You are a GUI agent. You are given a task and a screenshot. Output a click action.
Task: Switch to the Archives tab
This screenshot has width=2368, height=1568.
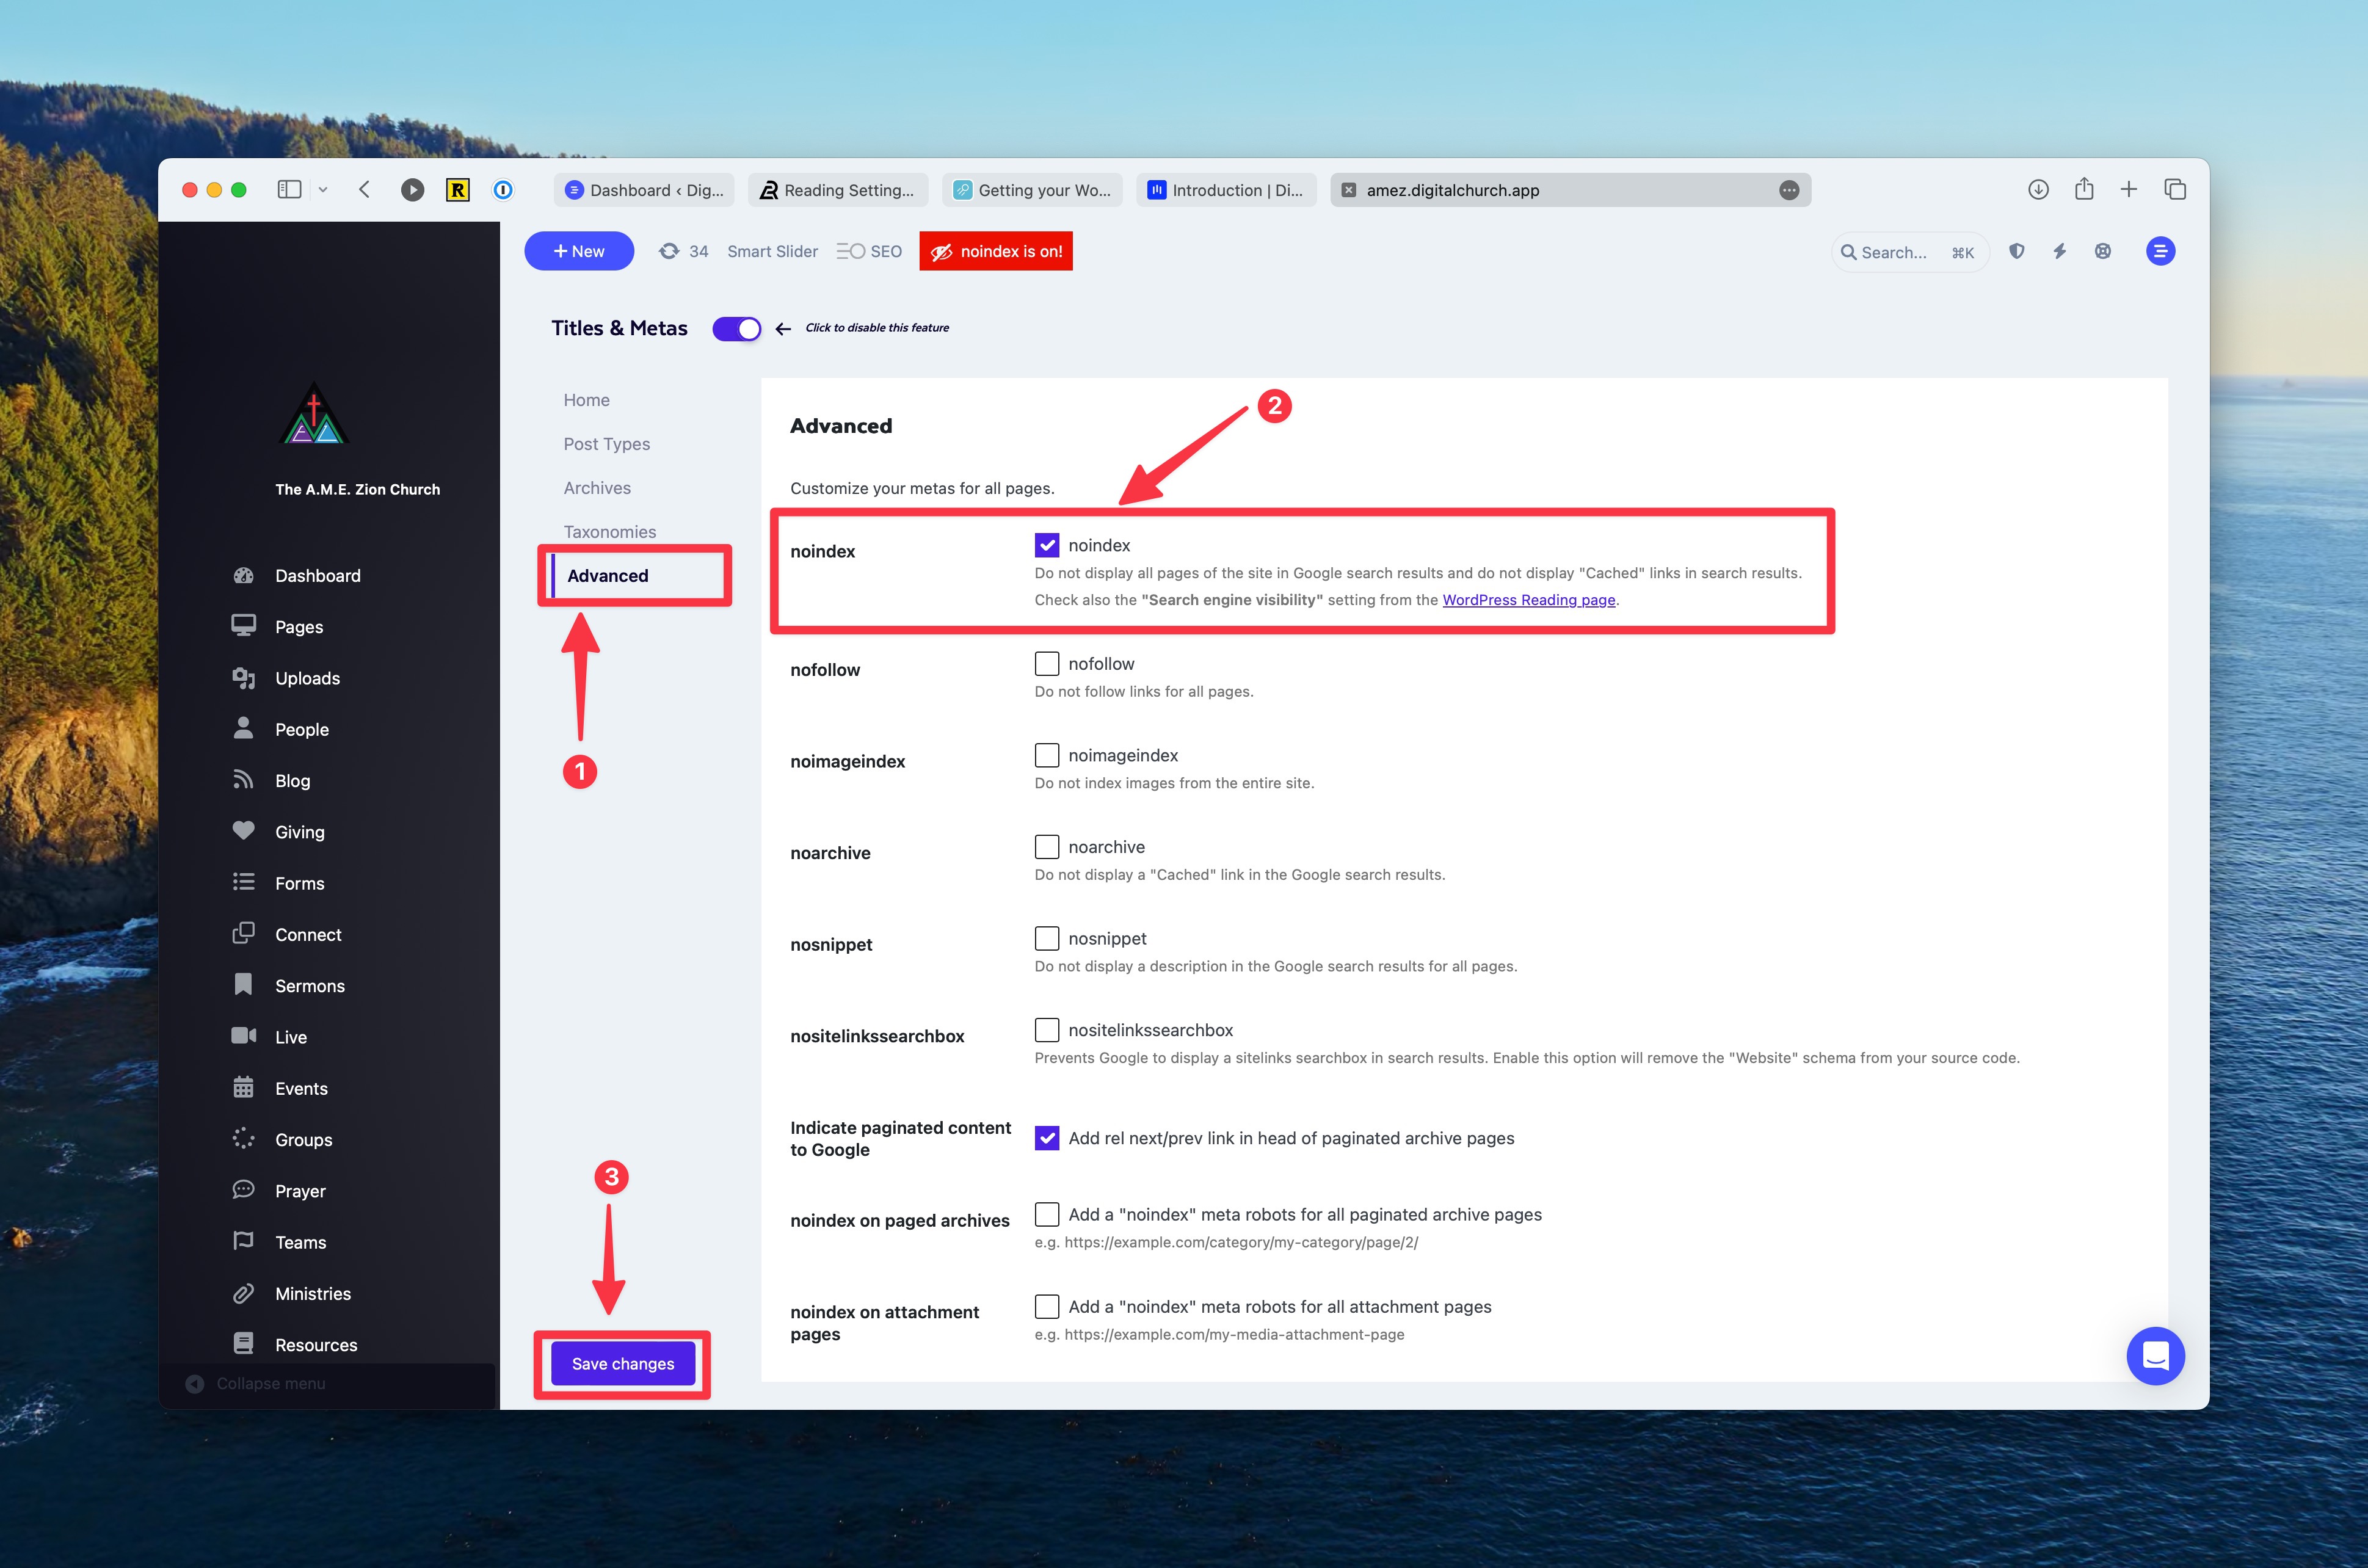point(597,488)
